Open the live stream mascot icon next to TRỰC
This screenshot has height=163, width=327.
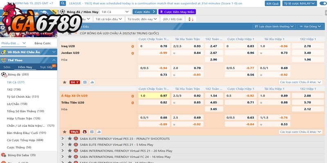[85, 132]
